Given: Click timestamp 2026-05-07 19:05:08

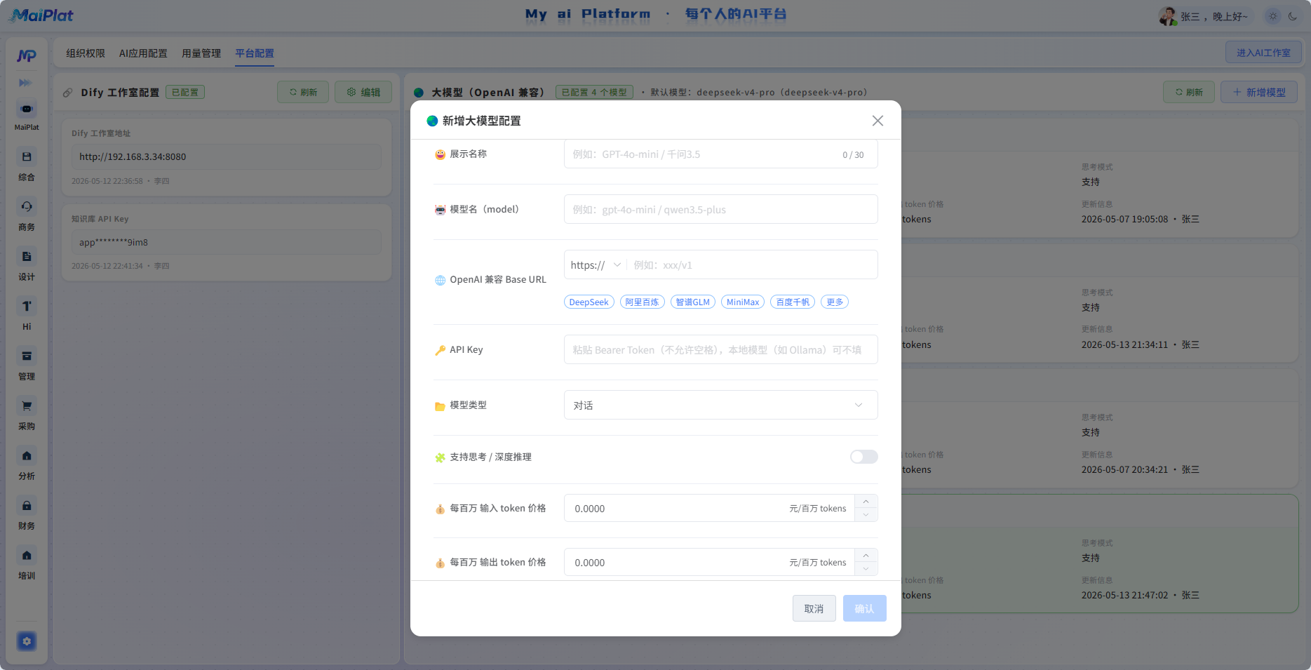Looking at the screenshot, I should click(1124, 219).
